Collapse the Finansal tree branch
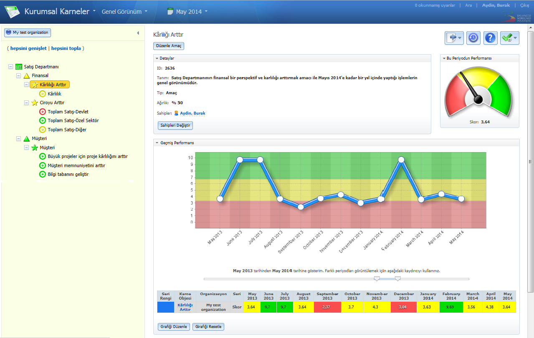 coord(18,75)
